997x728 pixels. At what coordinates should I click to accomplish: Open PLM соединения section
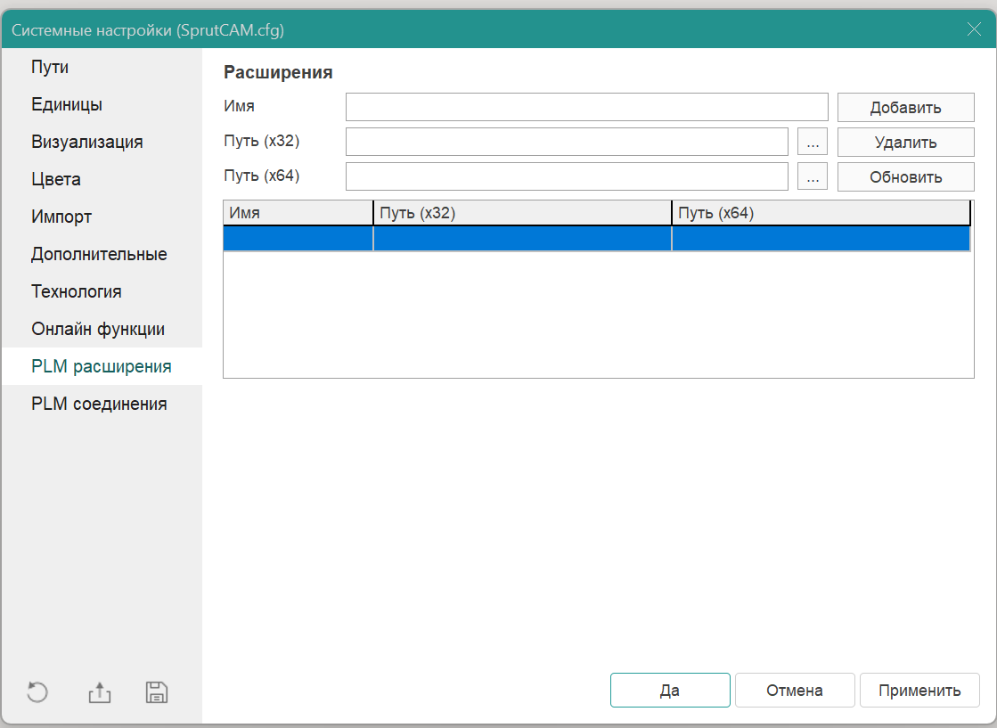99,404
